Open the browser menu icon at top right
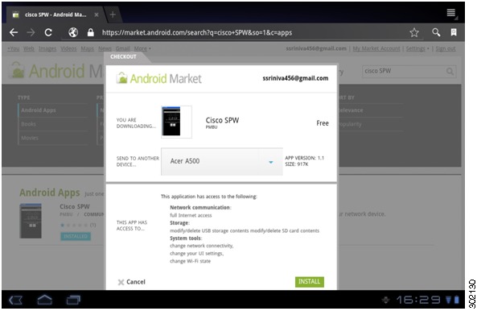The height and width of the screenshot is (311, 477). click(x=450, y=13)
